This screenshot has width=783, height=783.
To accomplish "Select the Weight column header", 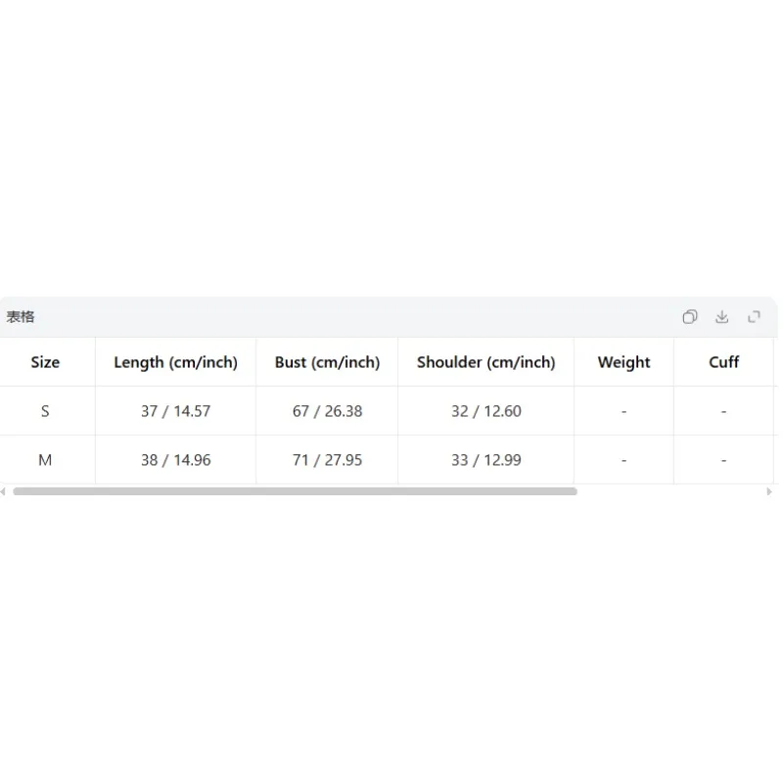I will [623, 362].
